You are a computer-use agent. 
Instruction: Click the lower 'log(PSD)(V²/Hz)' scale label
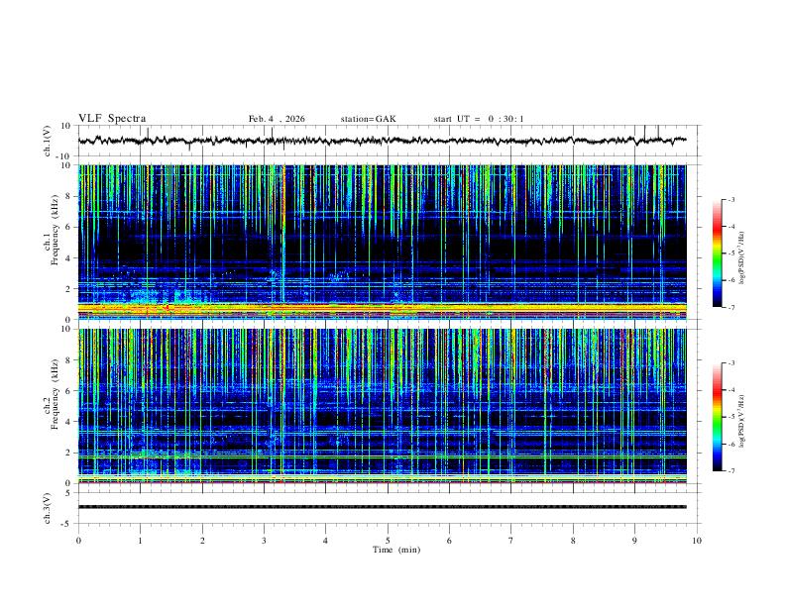pyautogui.click(x=742, y=421)
